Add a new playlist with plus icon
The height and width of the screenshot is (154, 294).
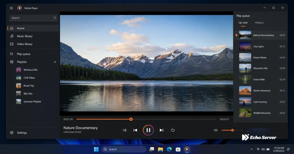pos(55,62)
